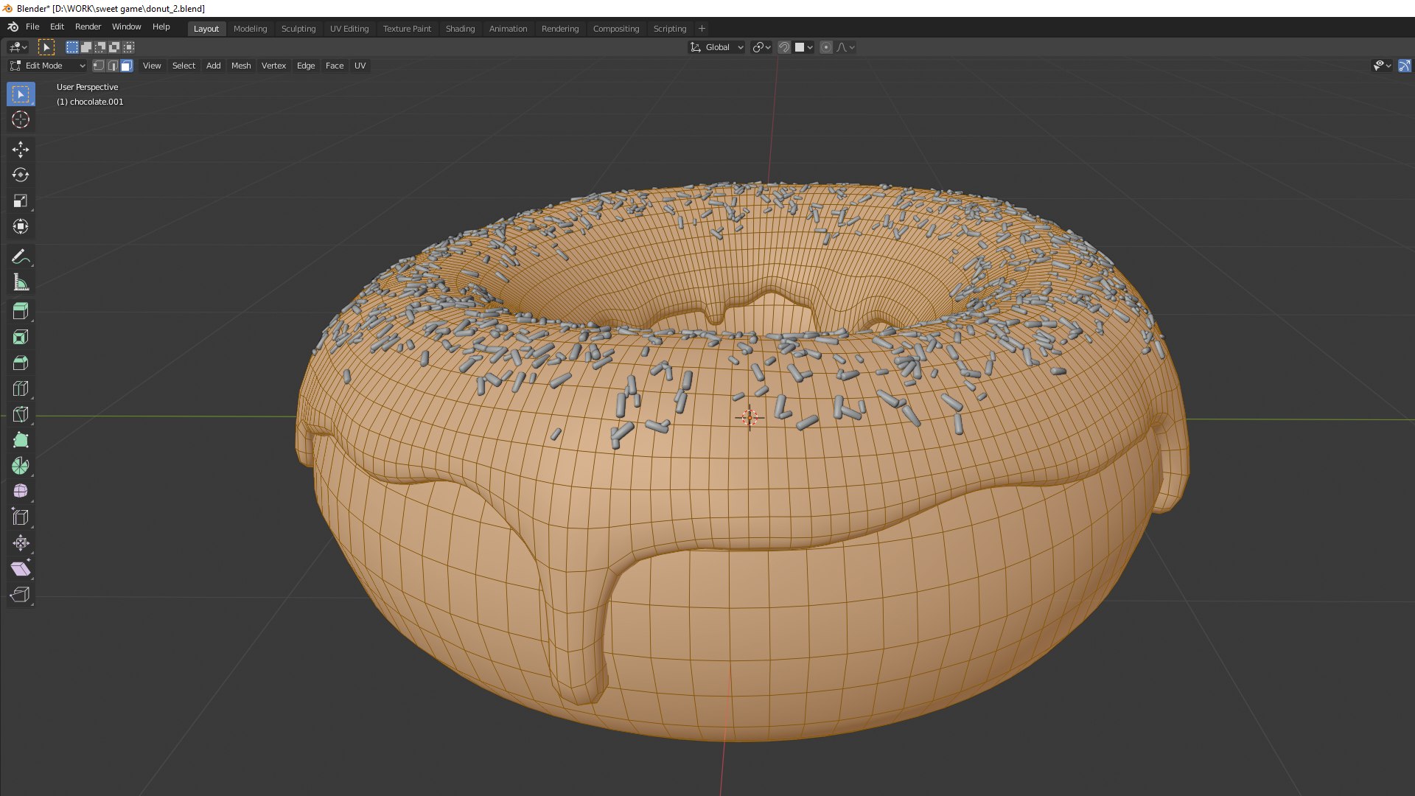
Task: Select the Shrink/Fatten tool
Action: pos(21,543)
